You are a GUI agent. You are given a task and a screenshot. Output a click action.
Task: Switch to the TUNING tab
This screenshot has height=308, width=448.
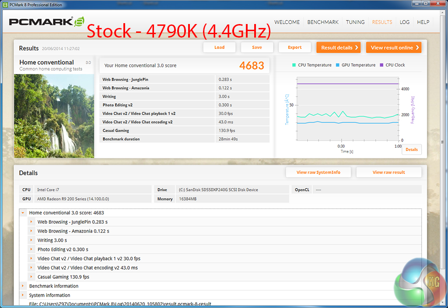355,22
